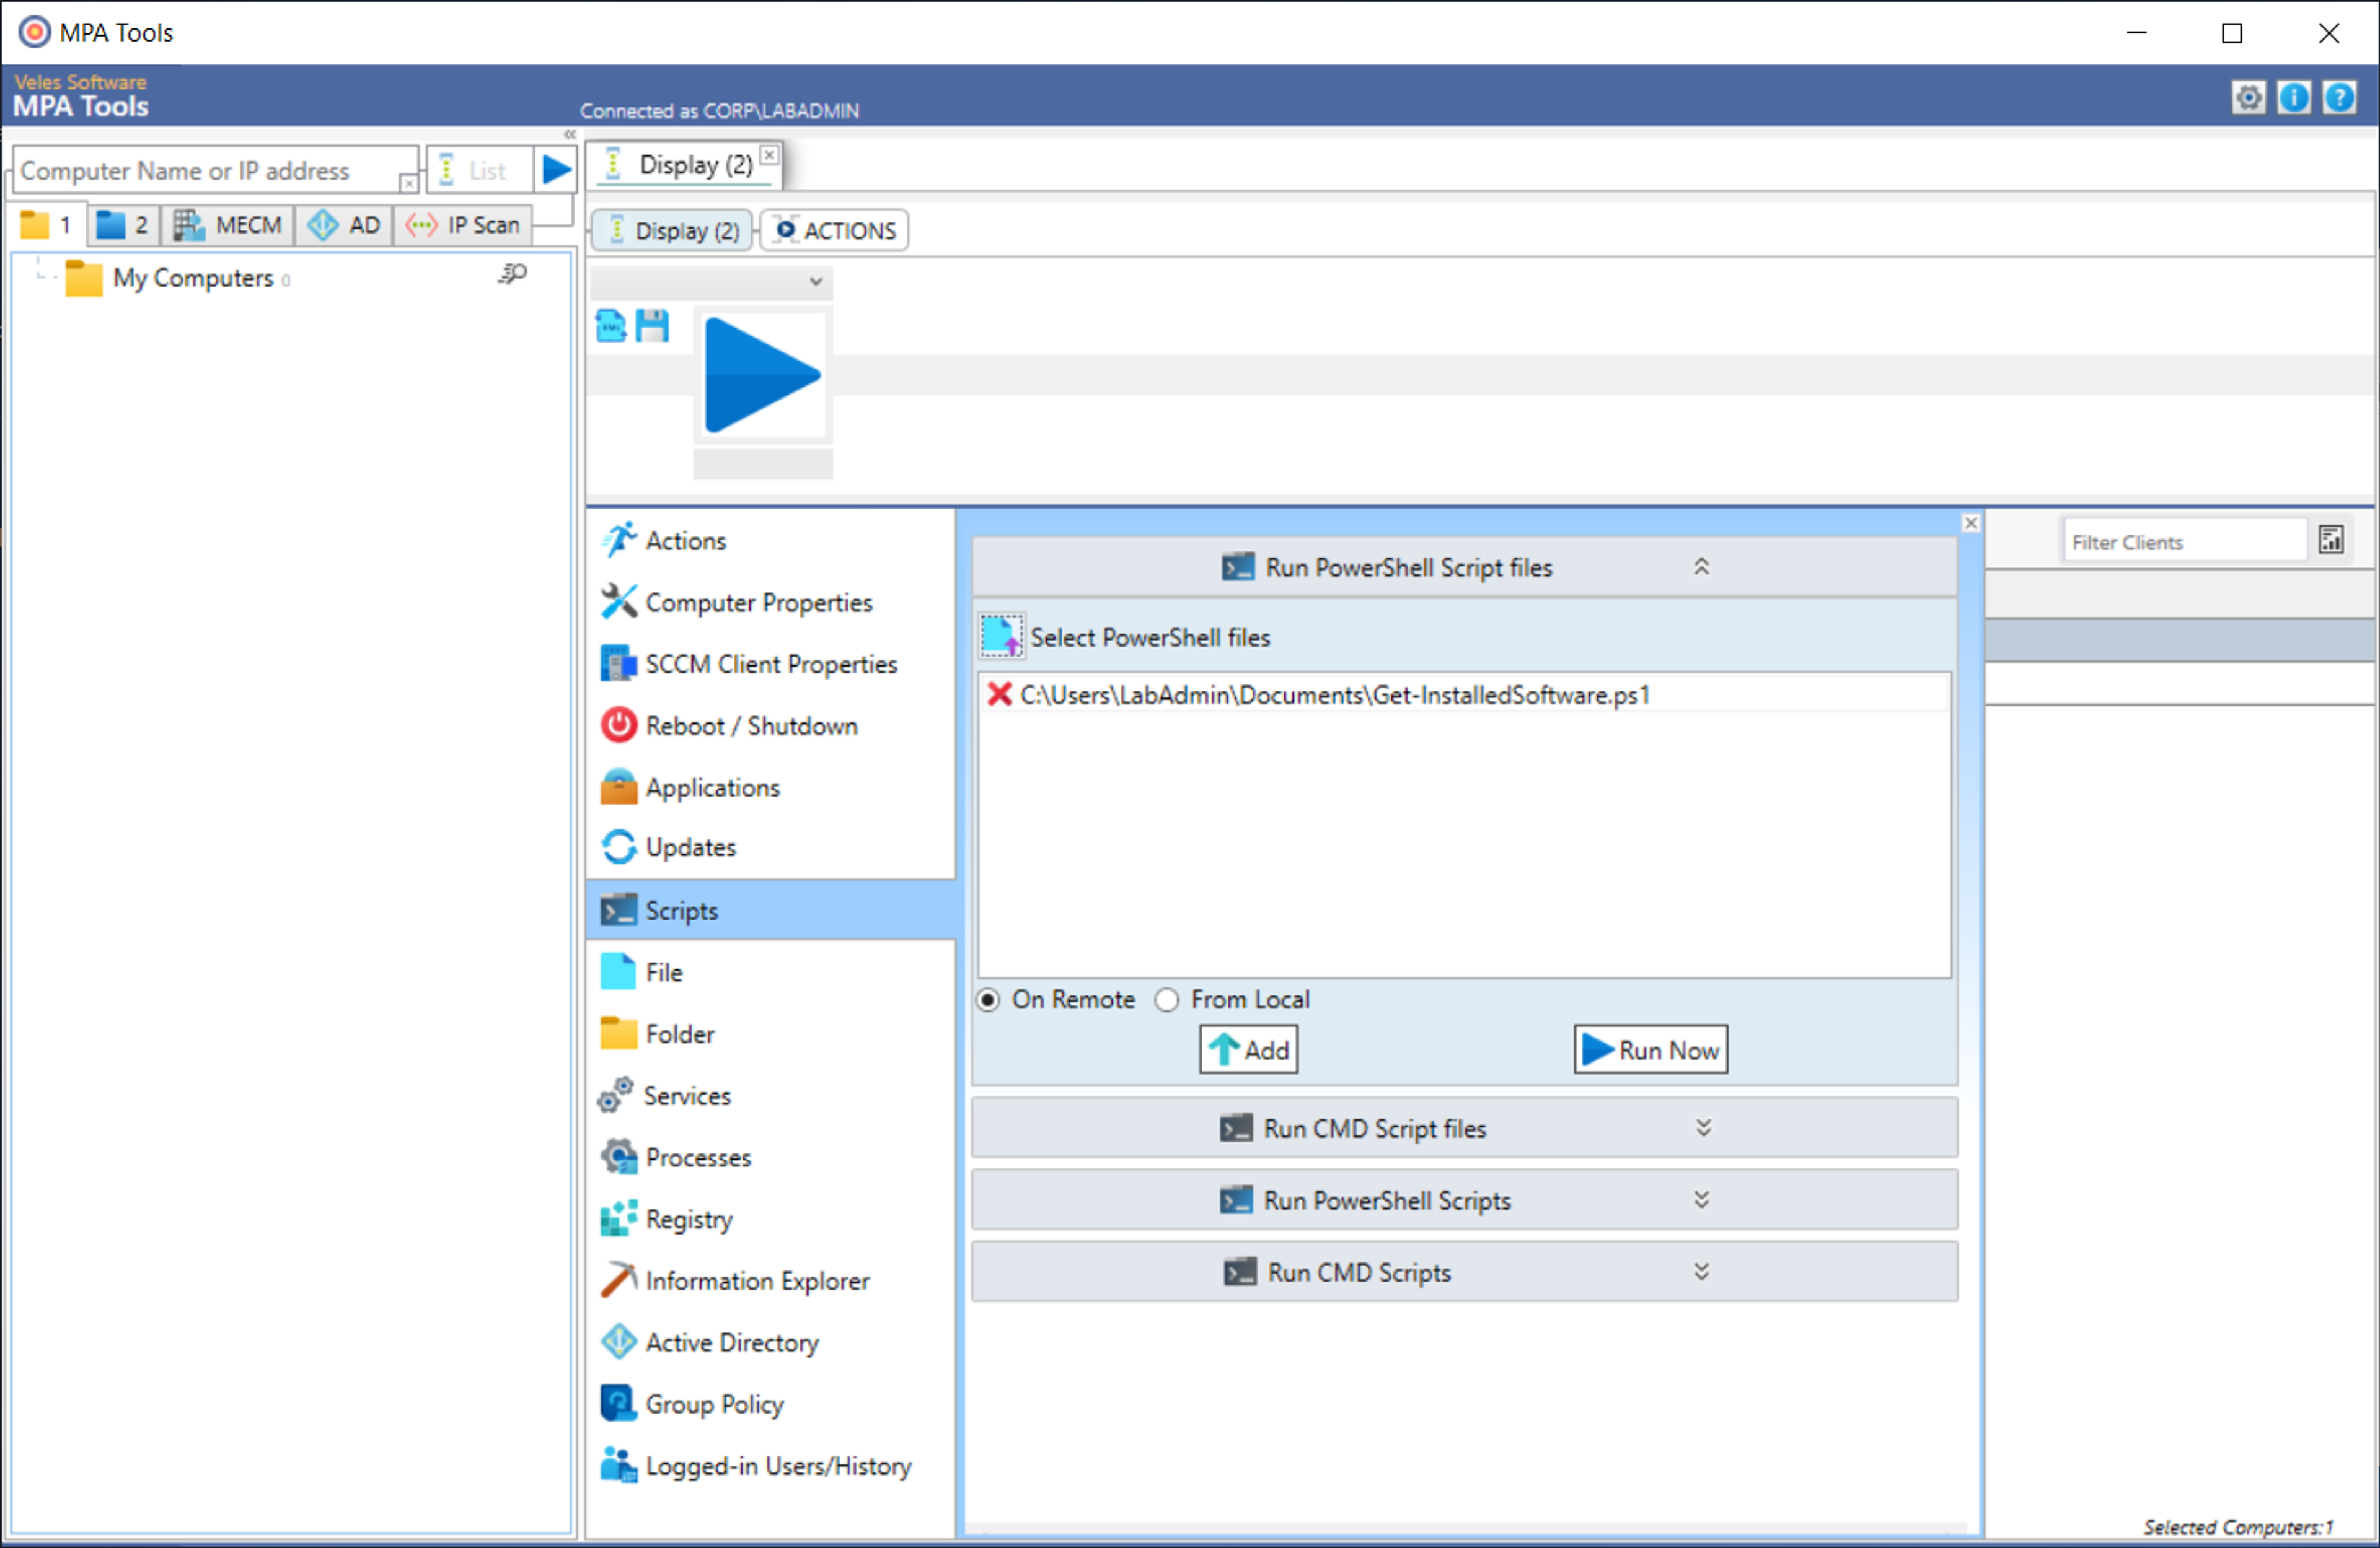Remove Get-InstalledSoftware.ps1 with the red X
This screenshot has height=1548, width=2380.
pyautogui.click(x=998, y=694)
